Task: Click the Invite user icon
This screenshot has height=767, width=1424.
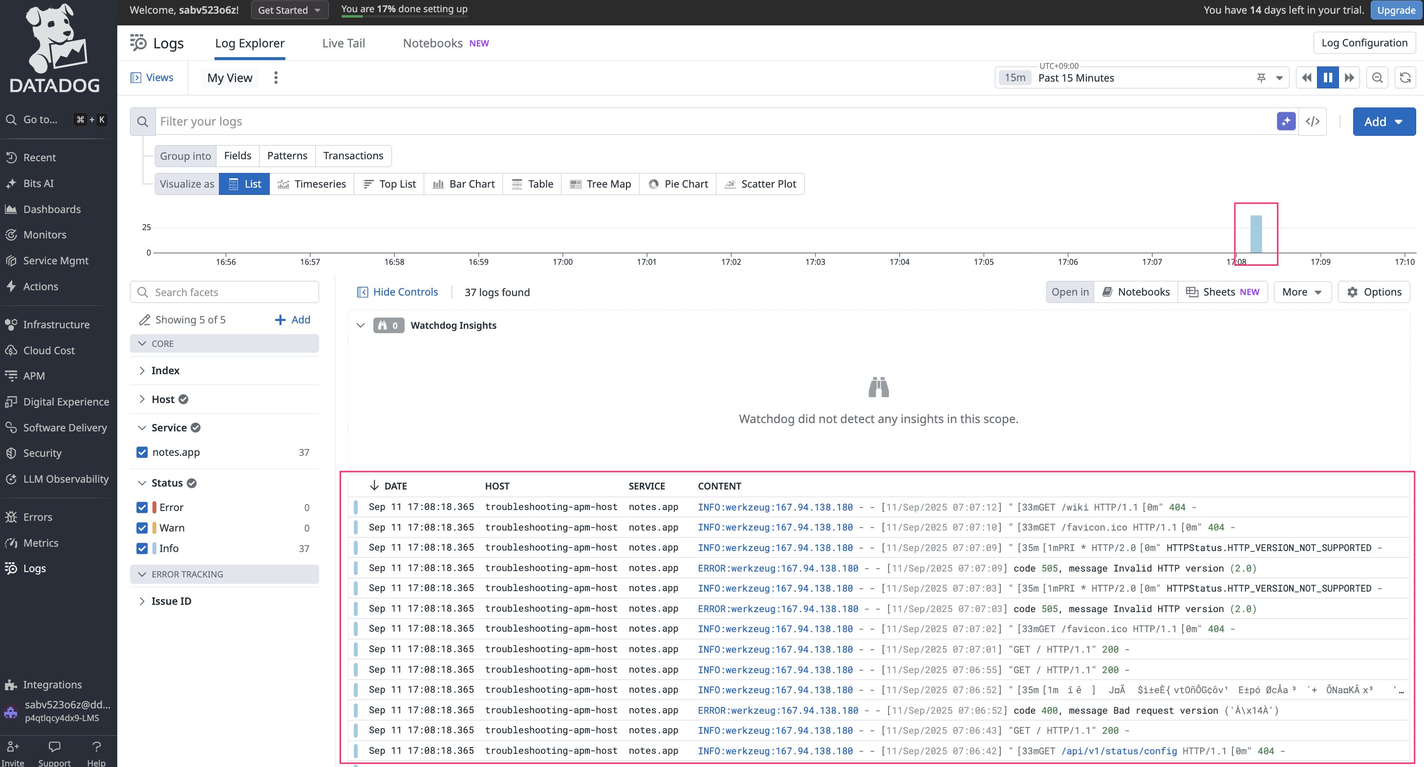Action: [x=13, y=754]
